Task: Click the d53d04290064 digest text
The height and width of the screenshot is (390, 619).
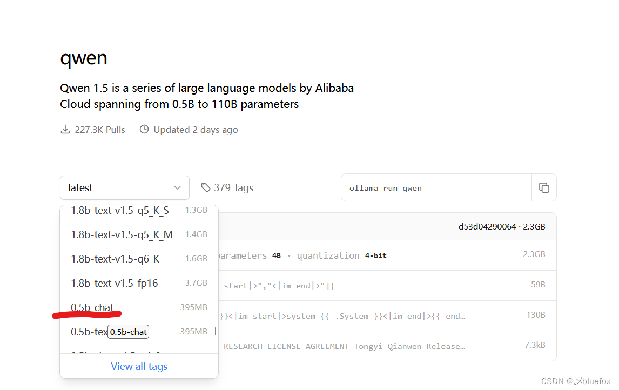Action: point(487,226)
